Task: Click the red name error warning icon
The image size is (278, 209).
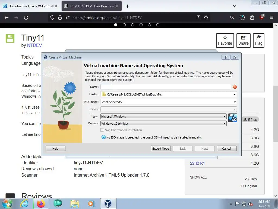Action: 235,87
